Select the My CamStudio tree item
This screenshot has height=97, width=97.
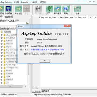(12, 50)
